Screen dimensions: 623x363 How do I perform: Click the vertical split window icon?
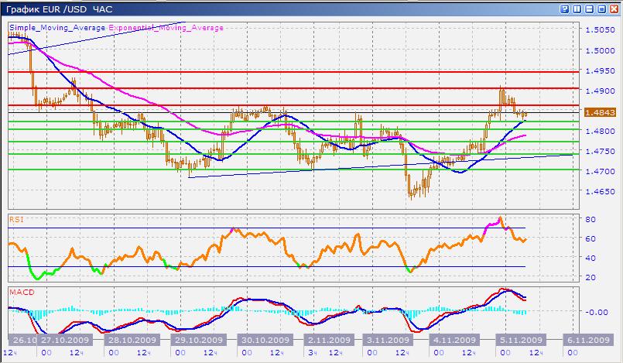[577, 9]
